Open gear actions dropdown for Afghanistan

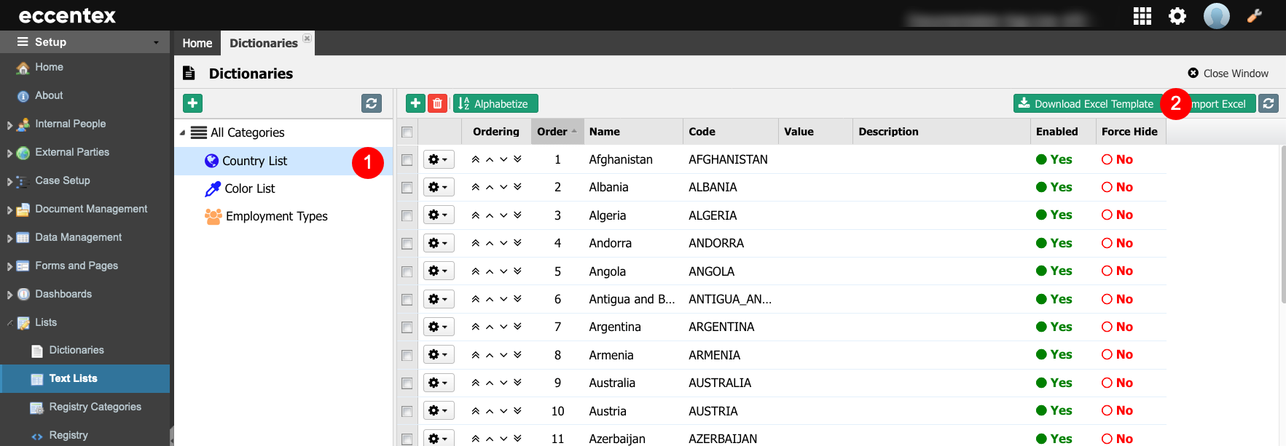[439, 159]
